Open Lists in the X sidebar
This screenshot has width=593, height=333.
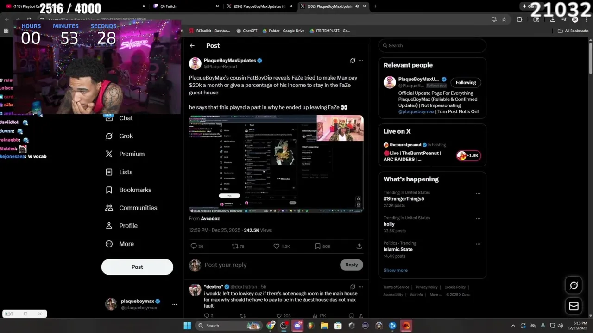click(x=119, y=172)
